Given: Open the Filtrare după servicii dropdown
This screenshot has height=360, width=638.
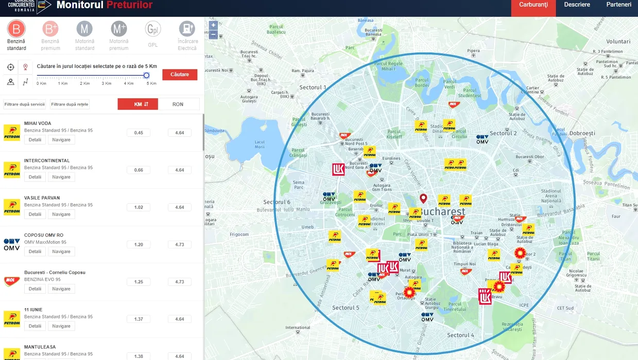Looking at the screenshot, I should (x=25, y=104).
